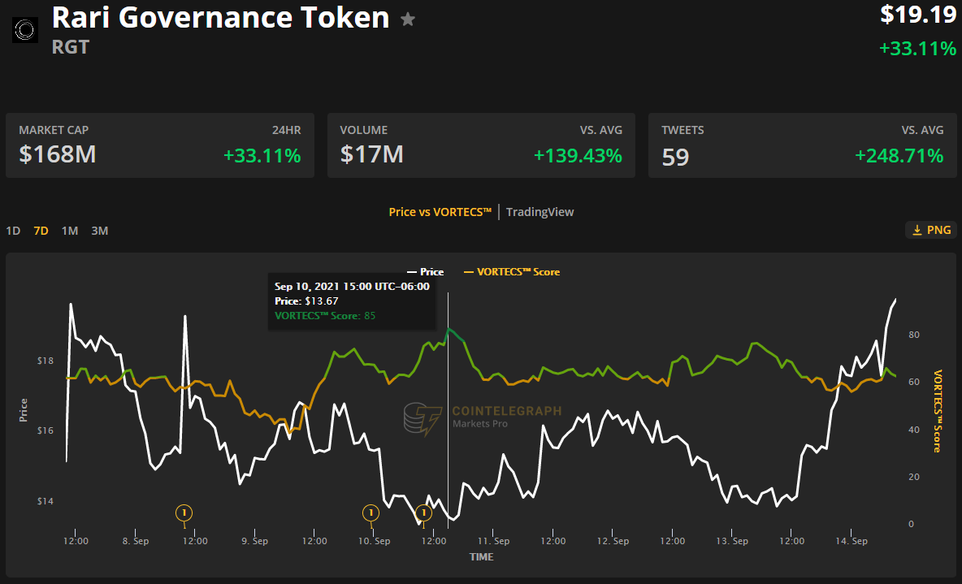Switch to the TradingView tab
This screenshot has height=584, width=962.
539,212
